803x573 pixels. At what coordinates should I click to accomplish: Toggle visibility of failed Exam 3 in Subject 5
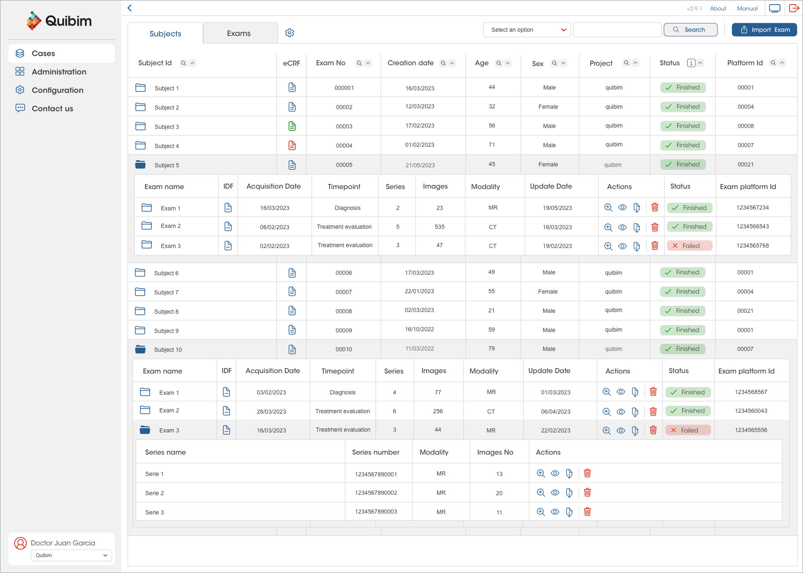[622, 246]
